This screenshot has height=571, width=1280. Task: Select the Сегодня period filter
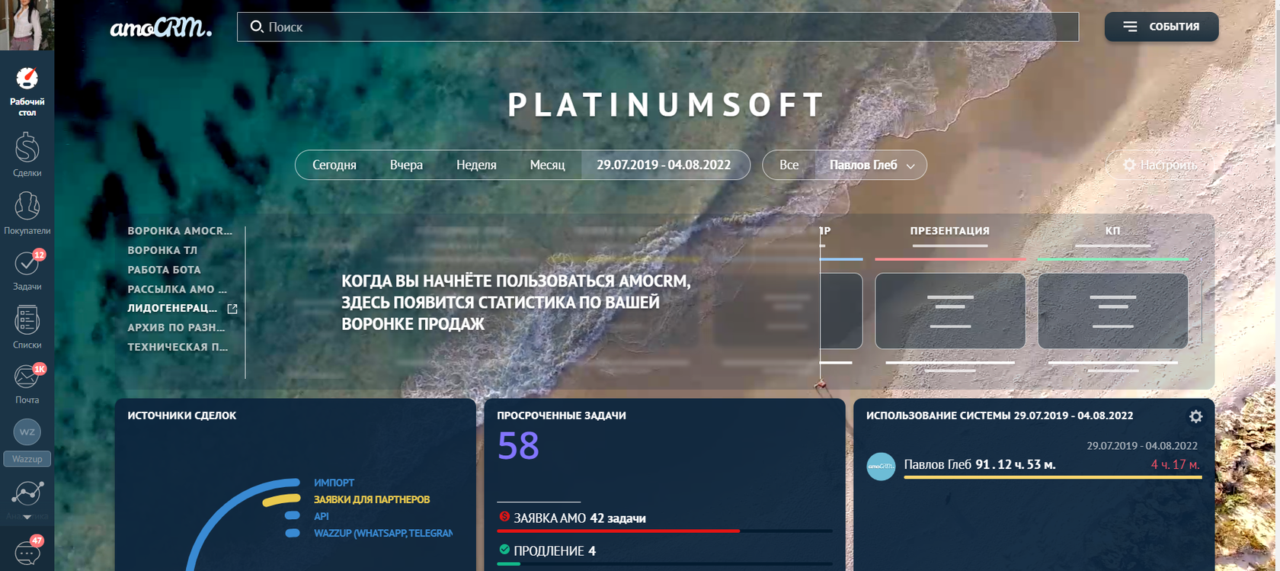pos(334,165)
